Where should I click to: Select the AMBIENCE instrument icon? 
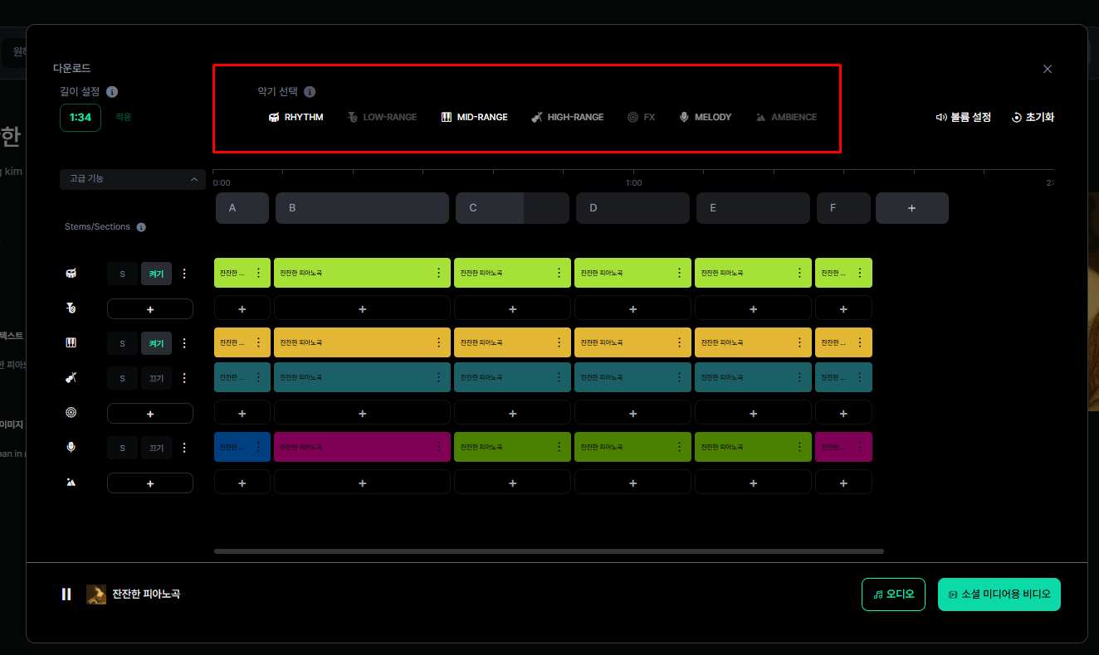tap(760, 118)
